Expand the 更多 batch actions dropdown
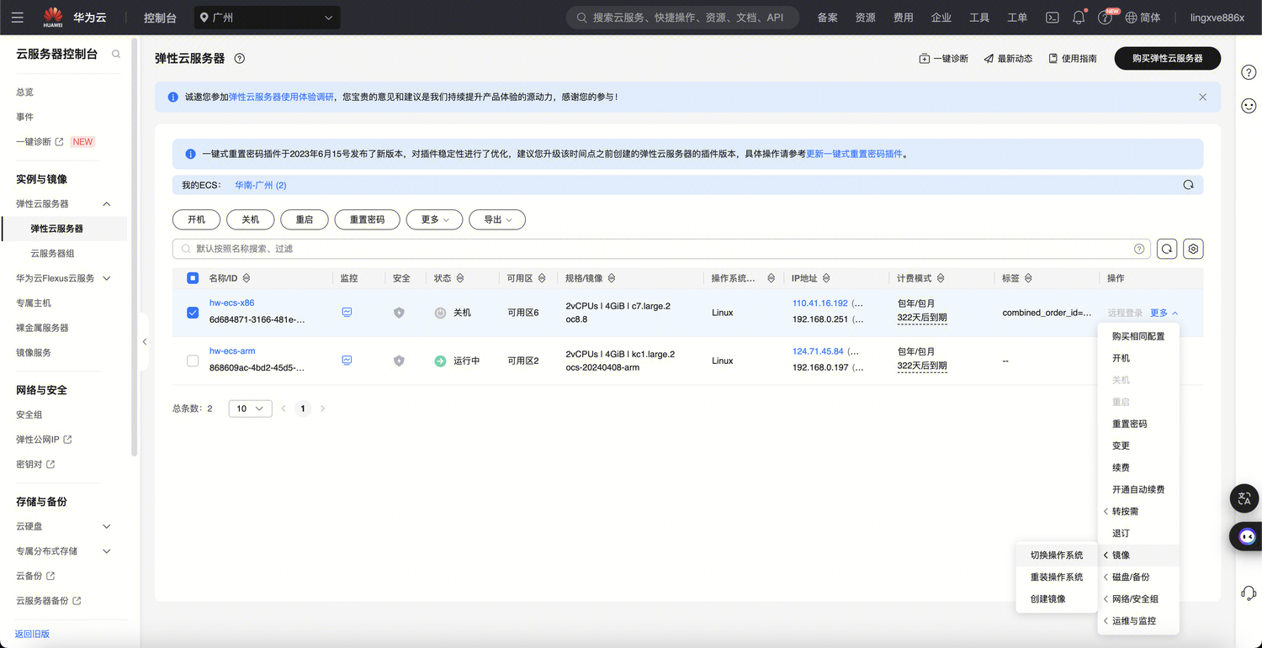 click(435, 219)
